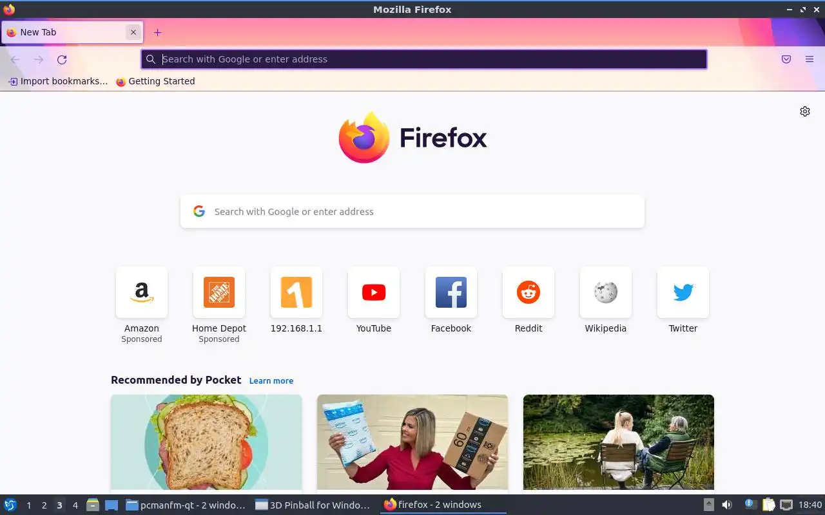Open the Twitter shortcut tile
Screen dimensions: 825x515
pos(683,292)
